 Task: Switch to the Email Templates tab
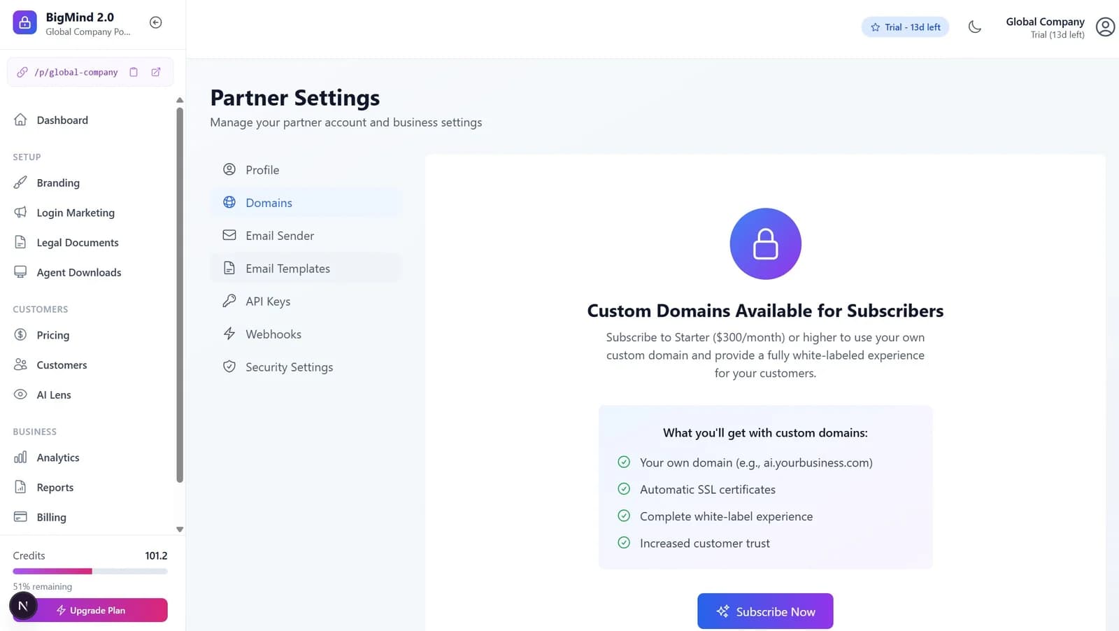pos(287,268)
